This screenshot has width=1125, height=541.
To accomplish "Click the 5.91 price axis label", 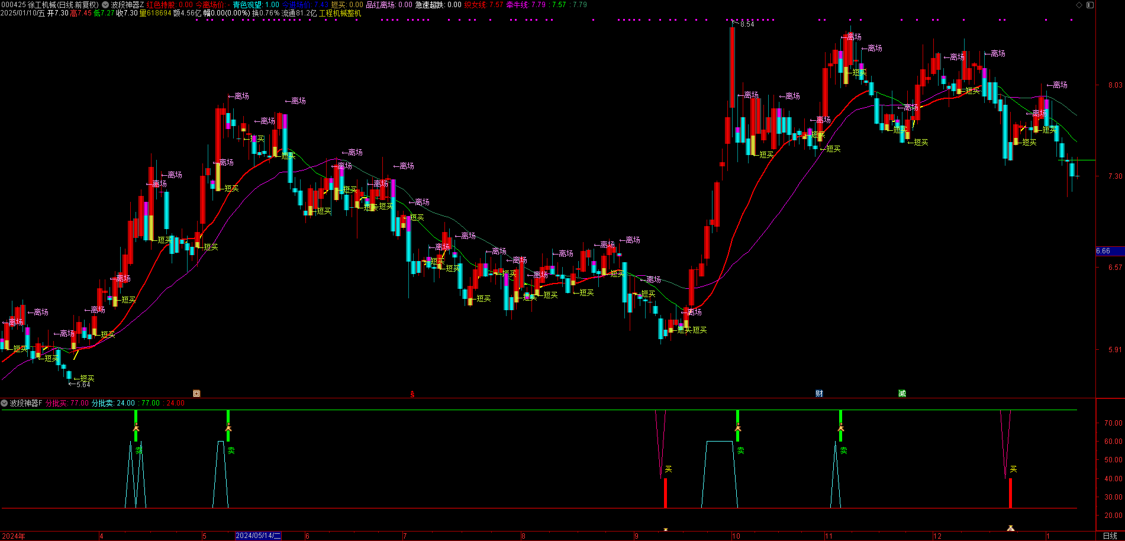I will click(x=1115, y=350).
